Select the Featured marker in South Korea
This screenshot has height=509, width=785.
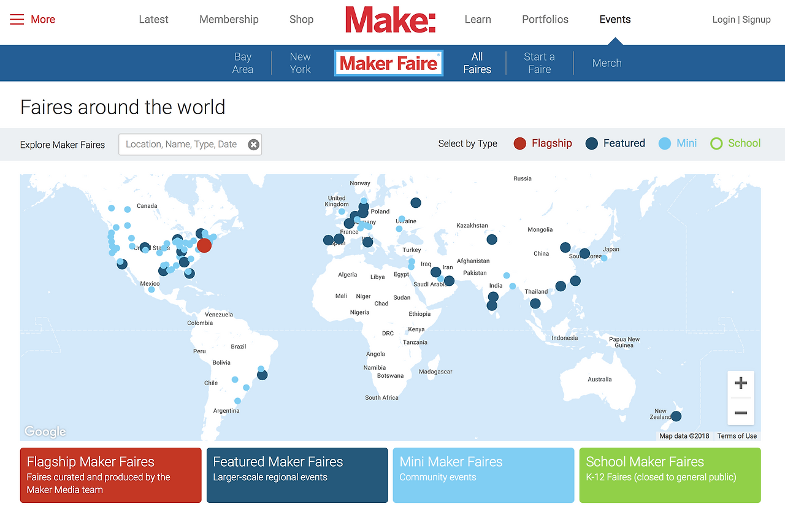point(584,253)
